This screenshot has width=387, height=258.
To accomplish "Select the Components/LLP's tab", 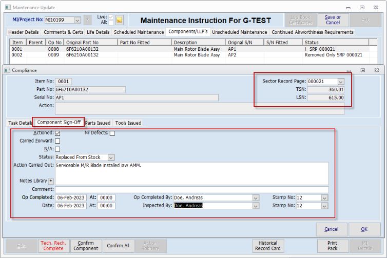I will click(188, 32).
